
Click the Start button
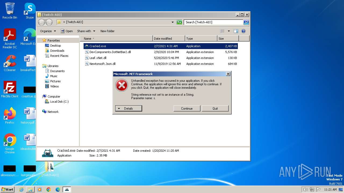(x=8, y=190)
